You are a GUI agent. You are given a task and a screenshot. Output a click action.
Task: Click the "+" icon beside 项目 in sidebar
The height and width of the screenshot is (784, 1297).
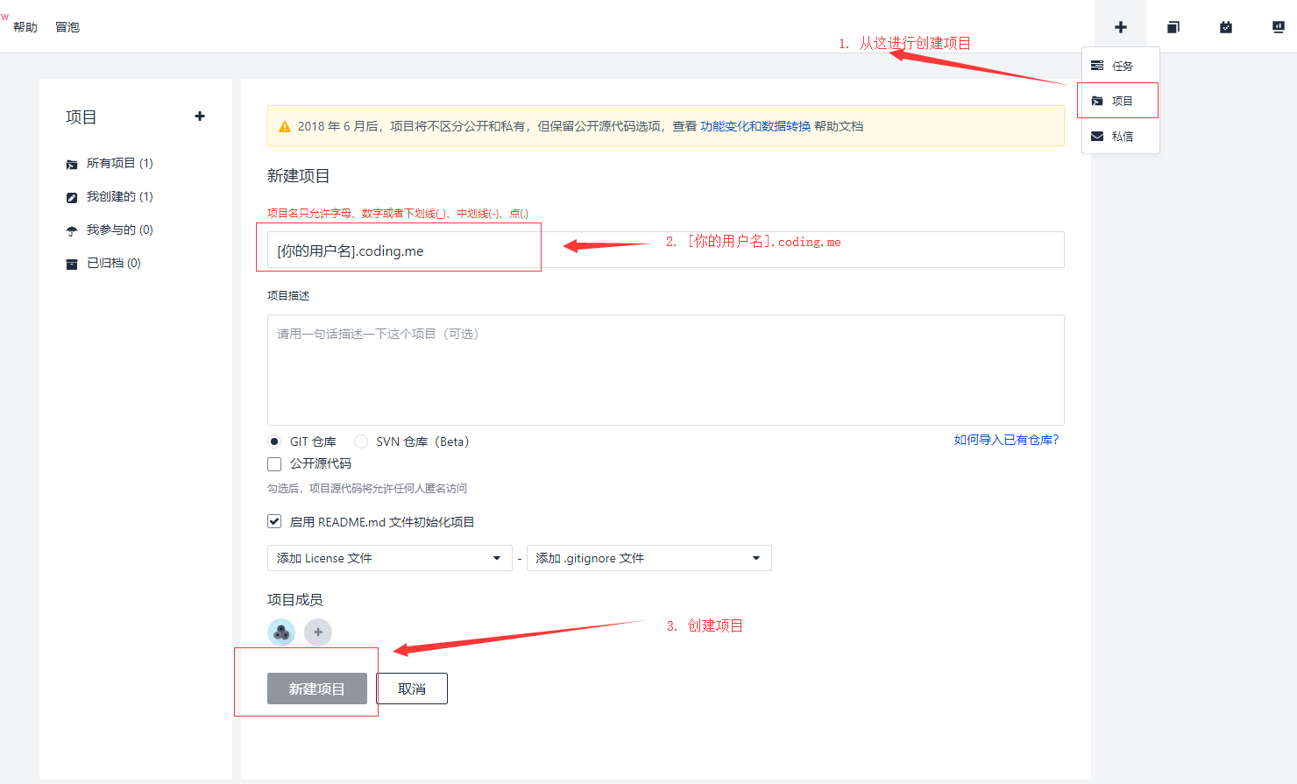point(200,116)
